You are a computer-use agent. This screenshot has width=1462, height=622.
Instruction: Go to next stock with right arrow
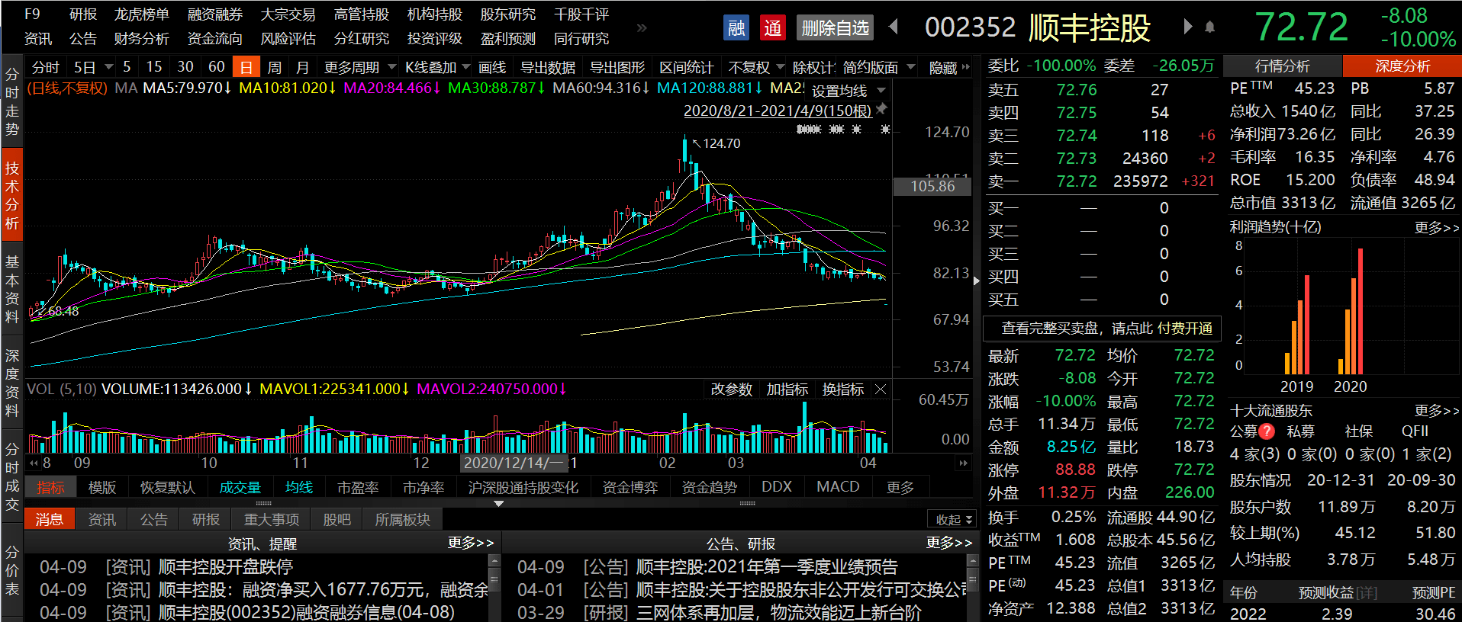pyautogui.click(x=1187, y=27)
